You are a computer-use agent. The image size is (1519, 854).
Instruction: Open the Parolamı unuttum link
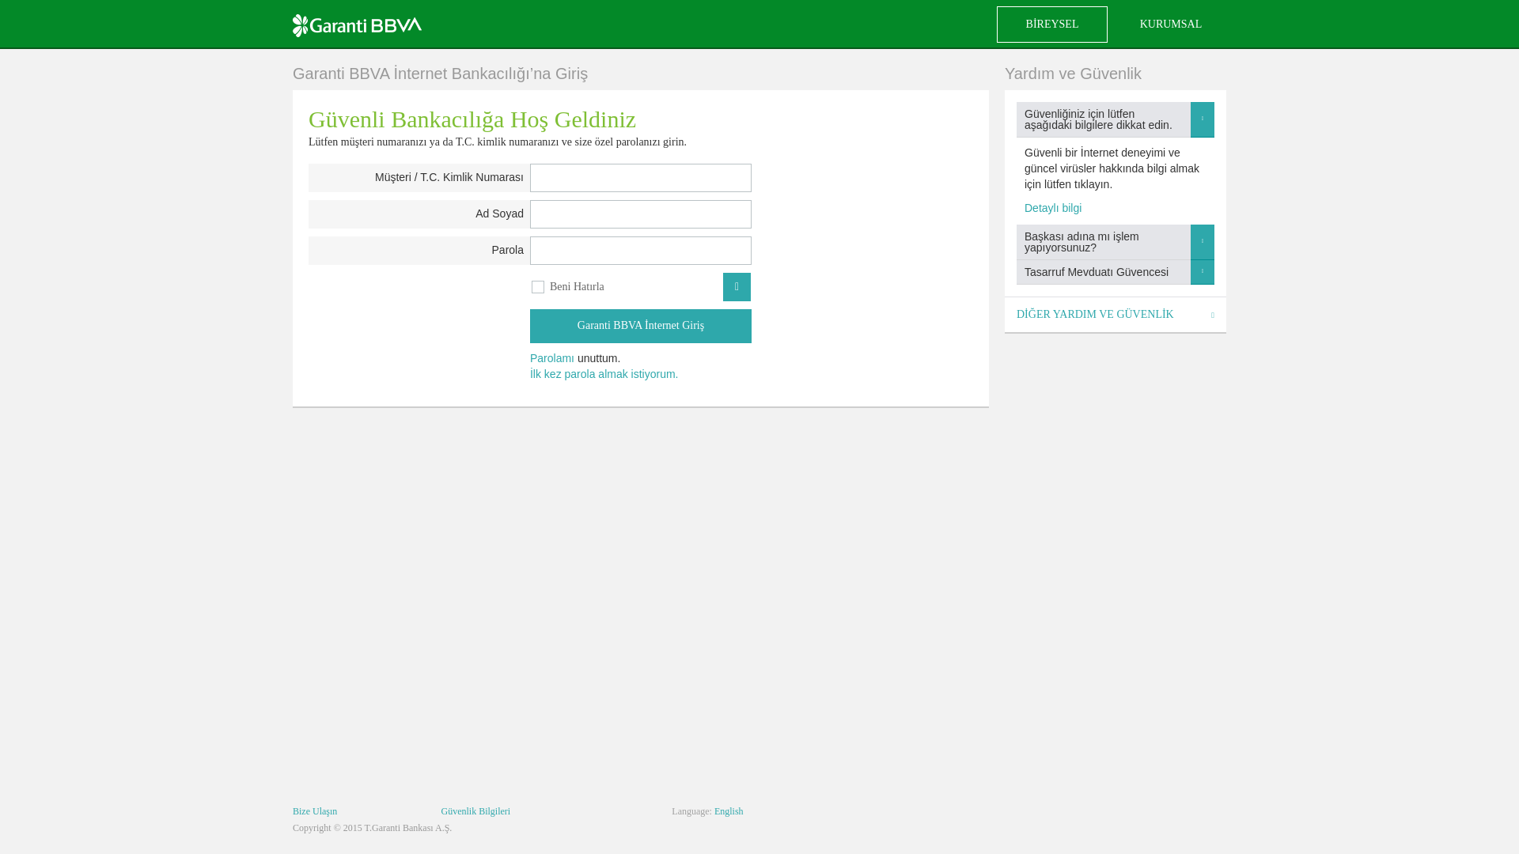point(552,358)
